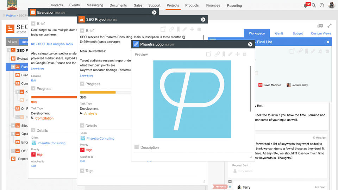The width and height of the screenshot is (338, 190).
Task: Click Show More in Evaluation brief
Action: (38, 69)
